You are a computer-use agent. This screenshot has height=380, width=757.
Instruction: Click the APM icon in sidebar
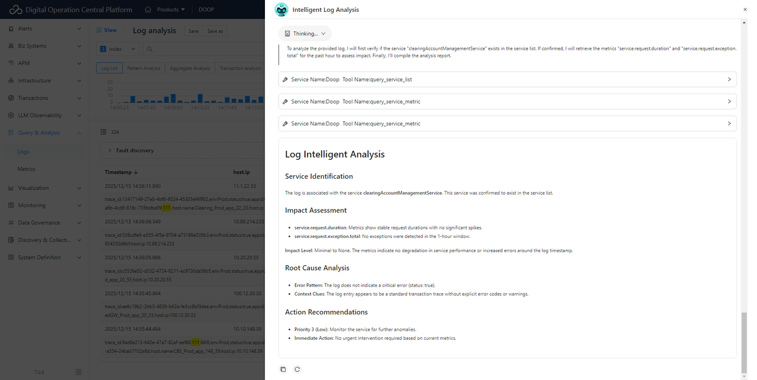click(x=12, y=63)
